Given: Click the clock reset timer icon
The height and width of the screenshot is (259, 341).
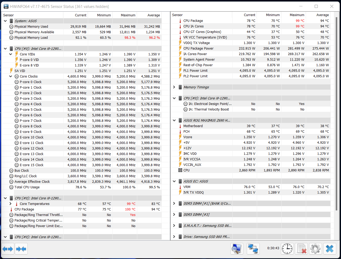Looking at the screenshot, I should click(x=287, y=249).
